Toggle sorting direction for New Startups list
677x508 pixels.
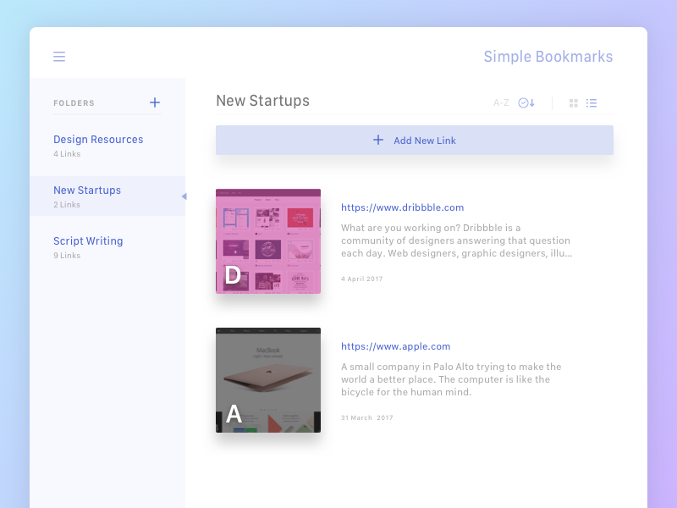[531, 102]
